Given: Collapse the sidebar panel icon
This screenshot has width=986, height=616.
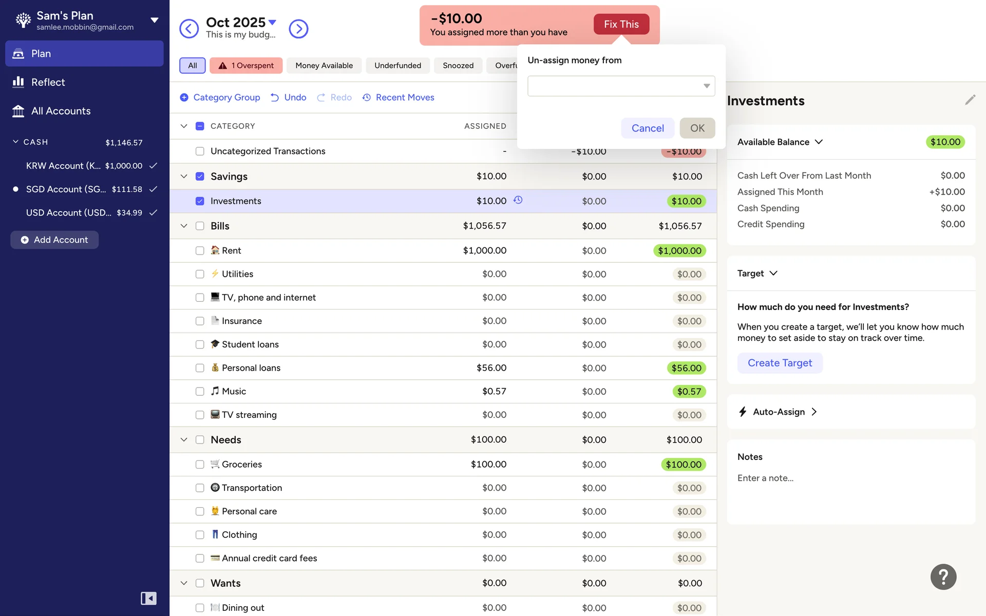Looking at the screenshot, I should (148, 598).
